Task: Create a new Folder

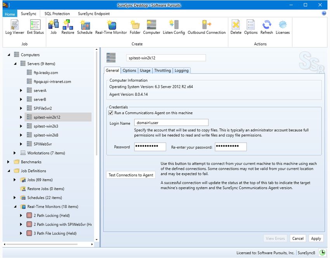Action: pos(135,27)
